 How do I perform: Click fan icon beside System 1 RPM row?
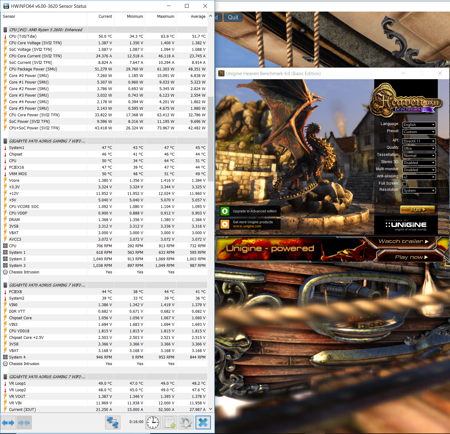[x=5, y=253]
